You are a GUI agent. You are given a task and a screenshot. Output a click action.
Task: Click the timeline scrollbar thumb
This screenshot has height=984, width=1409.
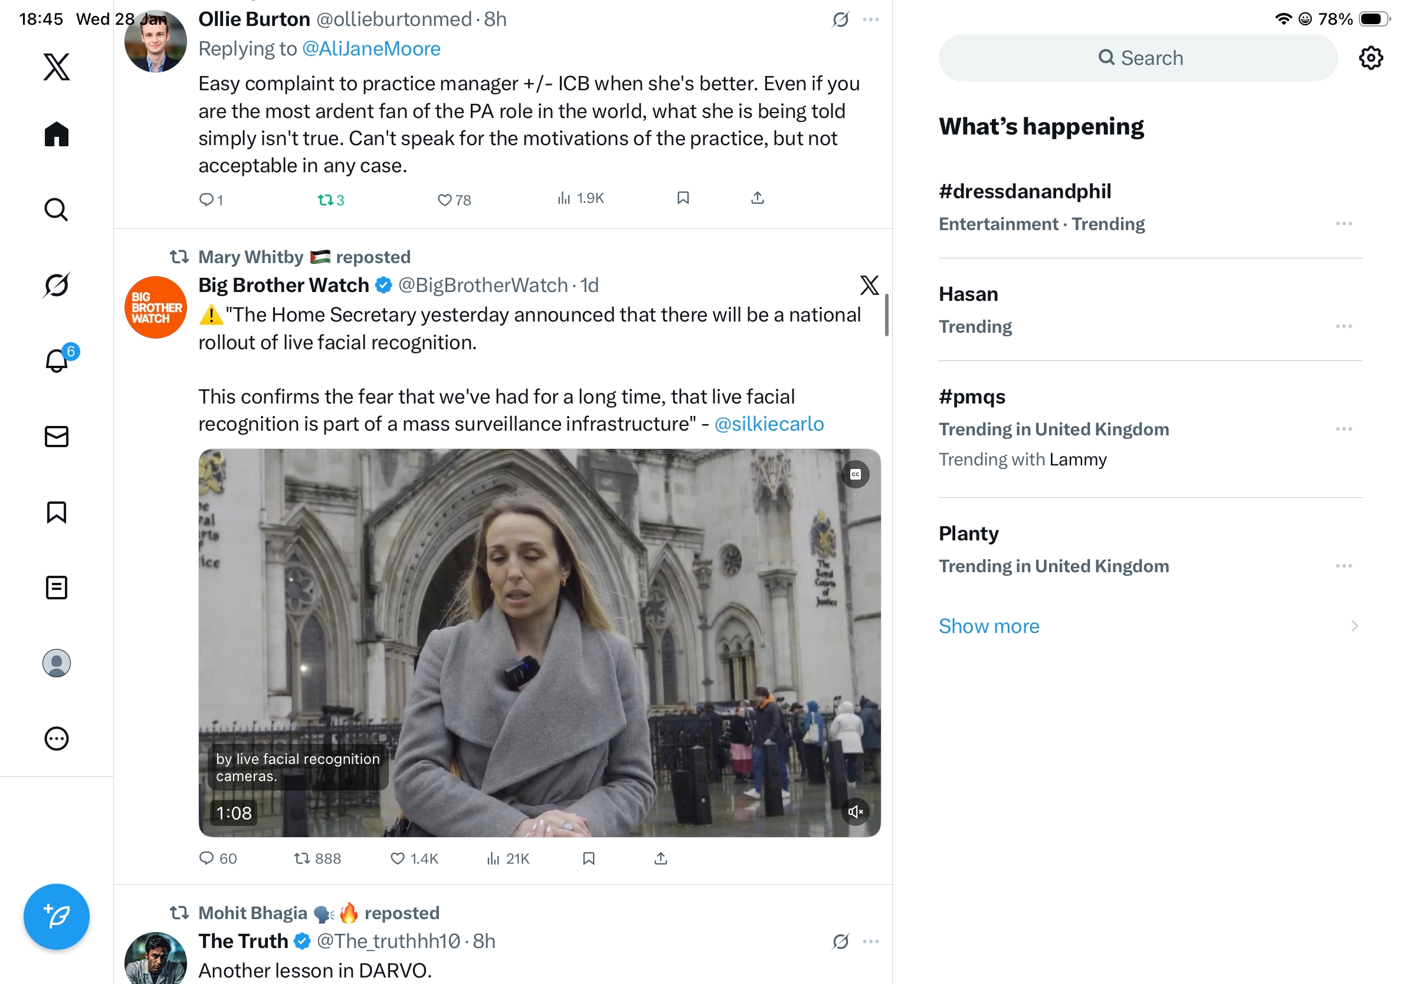point(886,314)
